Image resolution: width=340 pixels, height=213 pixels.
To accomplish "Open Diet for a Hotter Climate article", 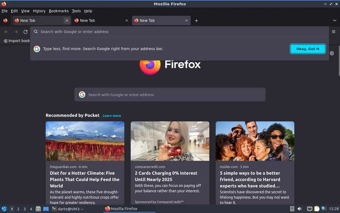I will click(84, 179).
